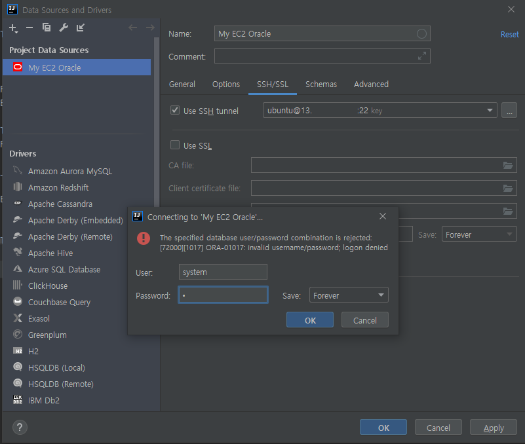Open the Save Forever dropdown in login dialog

(349, 295)
